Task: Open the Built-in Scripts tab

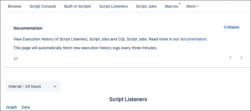Action: tap(78, 6)
